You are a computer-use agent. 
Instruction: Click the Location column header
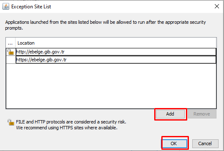[x=116, y=43]
